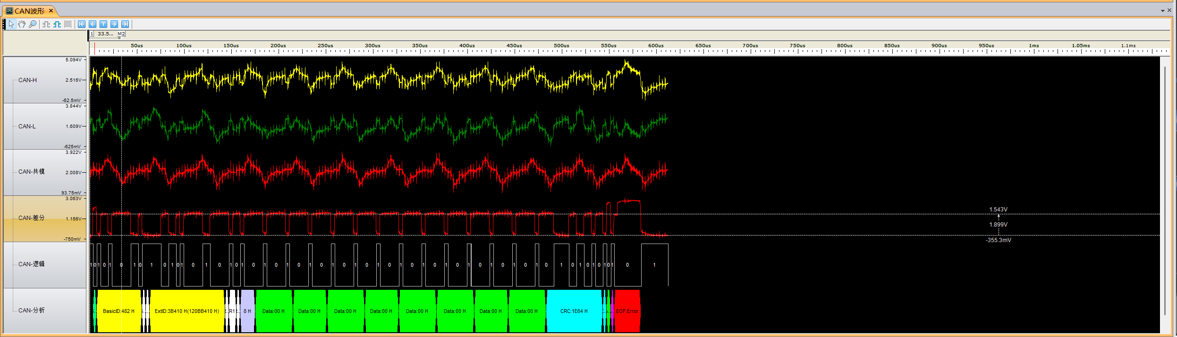Activate the hand pan tool
This screenshot has height=337, width=1177.
pos(22,24)
